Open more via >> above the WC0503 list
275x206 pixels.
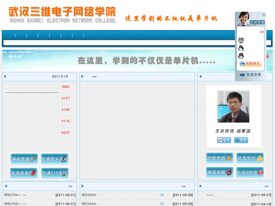[x=183, y=186]
